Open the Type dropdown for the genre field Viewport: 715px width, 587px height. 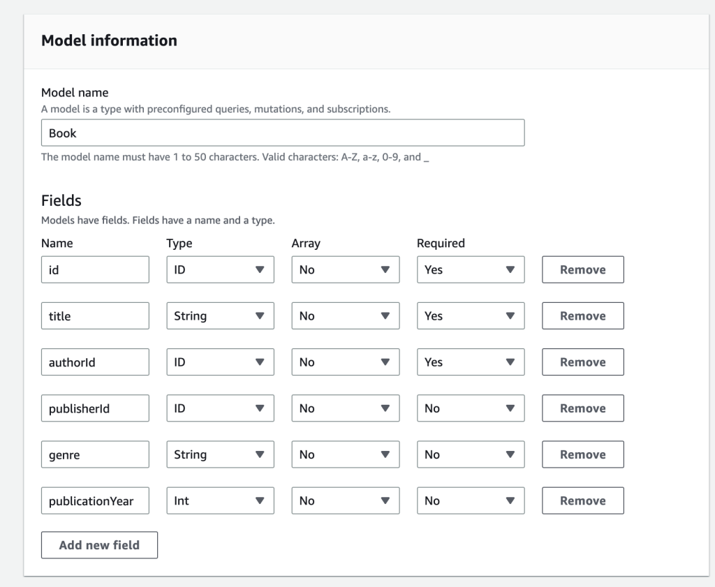220,454
